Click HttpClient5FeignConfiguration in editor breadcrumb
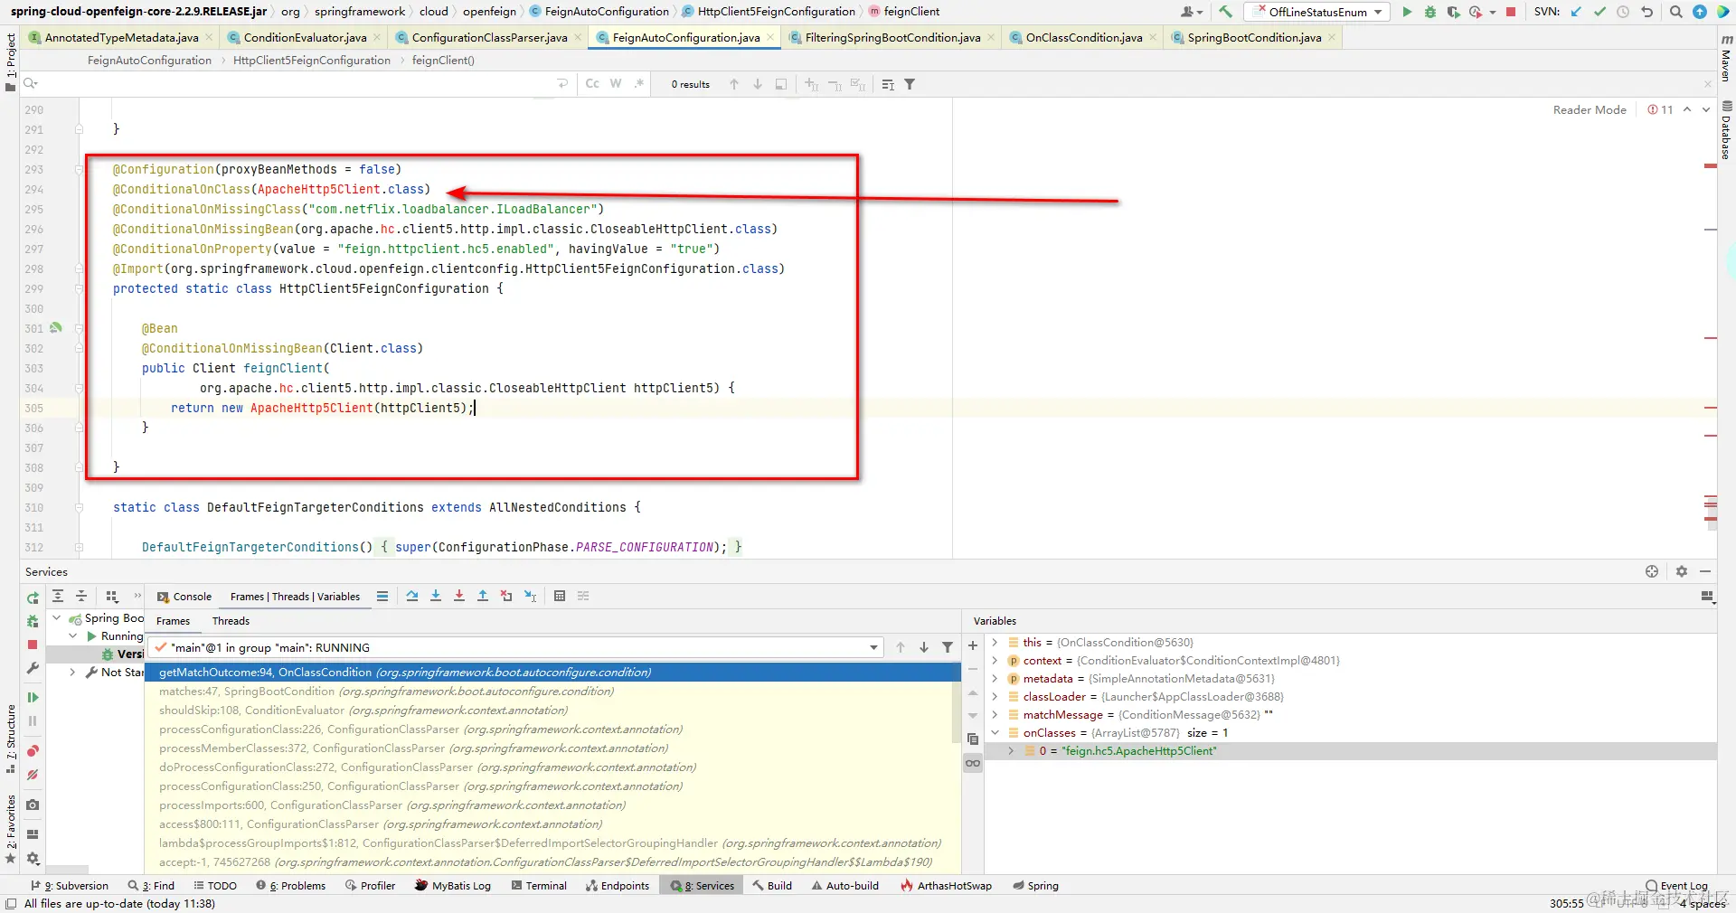 tap(312, 61)
